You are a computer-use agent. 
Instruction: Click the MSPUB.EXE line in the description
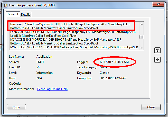tap(74, 47)
